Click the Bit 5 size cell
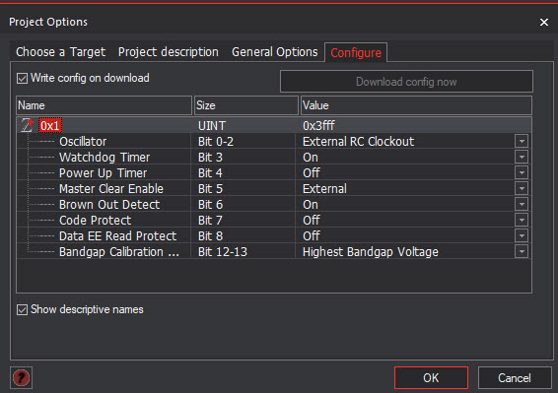 click(x=210, y=189)
